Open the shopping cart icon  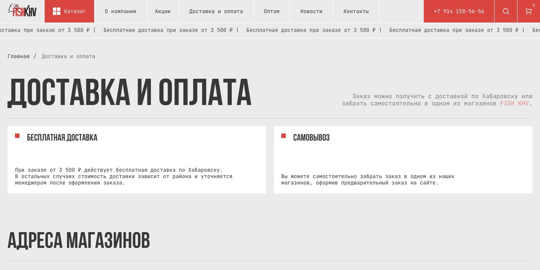click(x=528, y=11)
